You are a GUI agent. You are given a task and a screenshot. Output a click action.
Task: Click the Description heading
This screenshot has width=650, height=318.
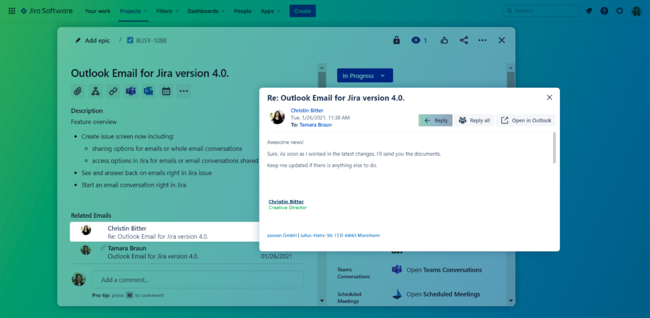point(87,111)
